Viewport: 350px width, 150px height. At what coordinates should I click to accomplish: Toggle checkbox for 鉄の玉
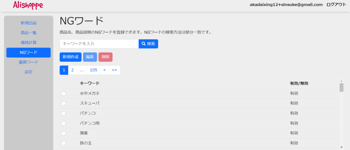pos(63,143)
